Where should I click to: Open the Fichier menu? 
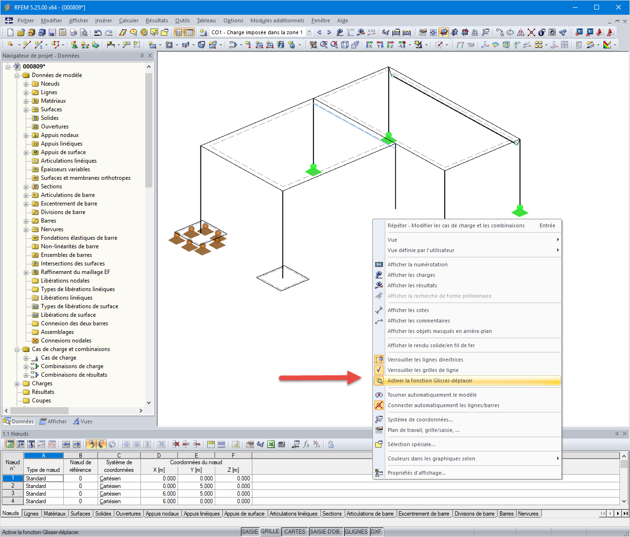pyautogui.click(x=26, y=20)
